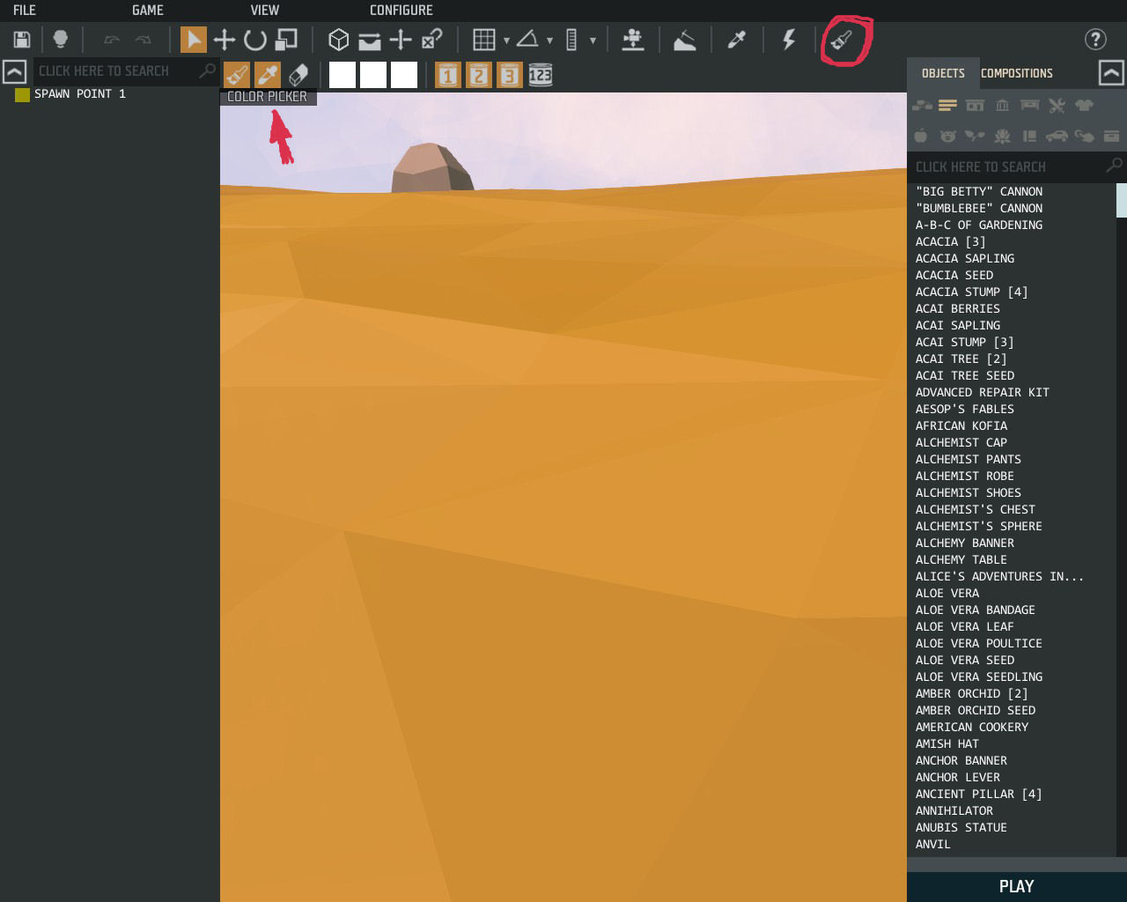
Task: Filter objects by the car vehicle icon
Action: (x=1057, y=136)
